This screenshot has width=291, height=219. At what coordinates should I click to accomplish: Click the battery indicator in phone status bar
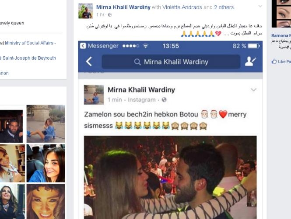pos(254,46)
